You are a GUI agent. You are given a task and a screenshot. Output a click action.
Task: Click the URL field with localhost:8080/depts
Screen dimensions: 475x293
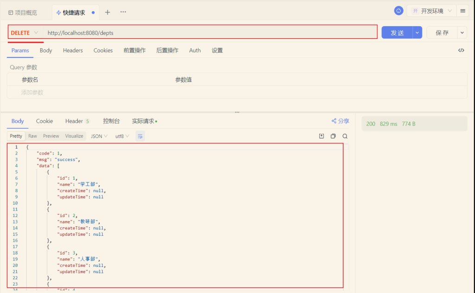click(209, 33)
